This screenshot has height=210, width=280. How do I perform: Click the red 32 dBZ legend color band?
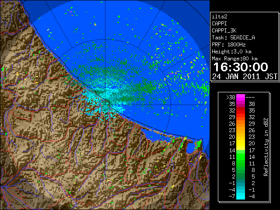(x=241, y=110)
